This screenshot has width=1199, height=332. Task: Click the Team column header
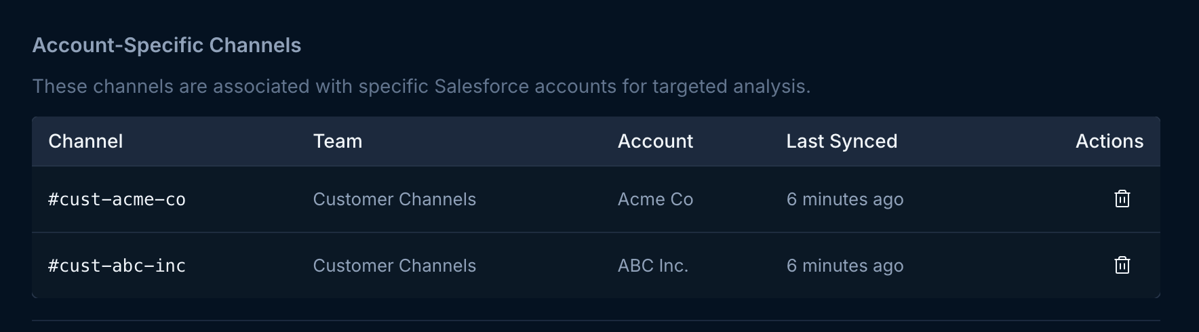pyautogui.click(x=338, y=141)
